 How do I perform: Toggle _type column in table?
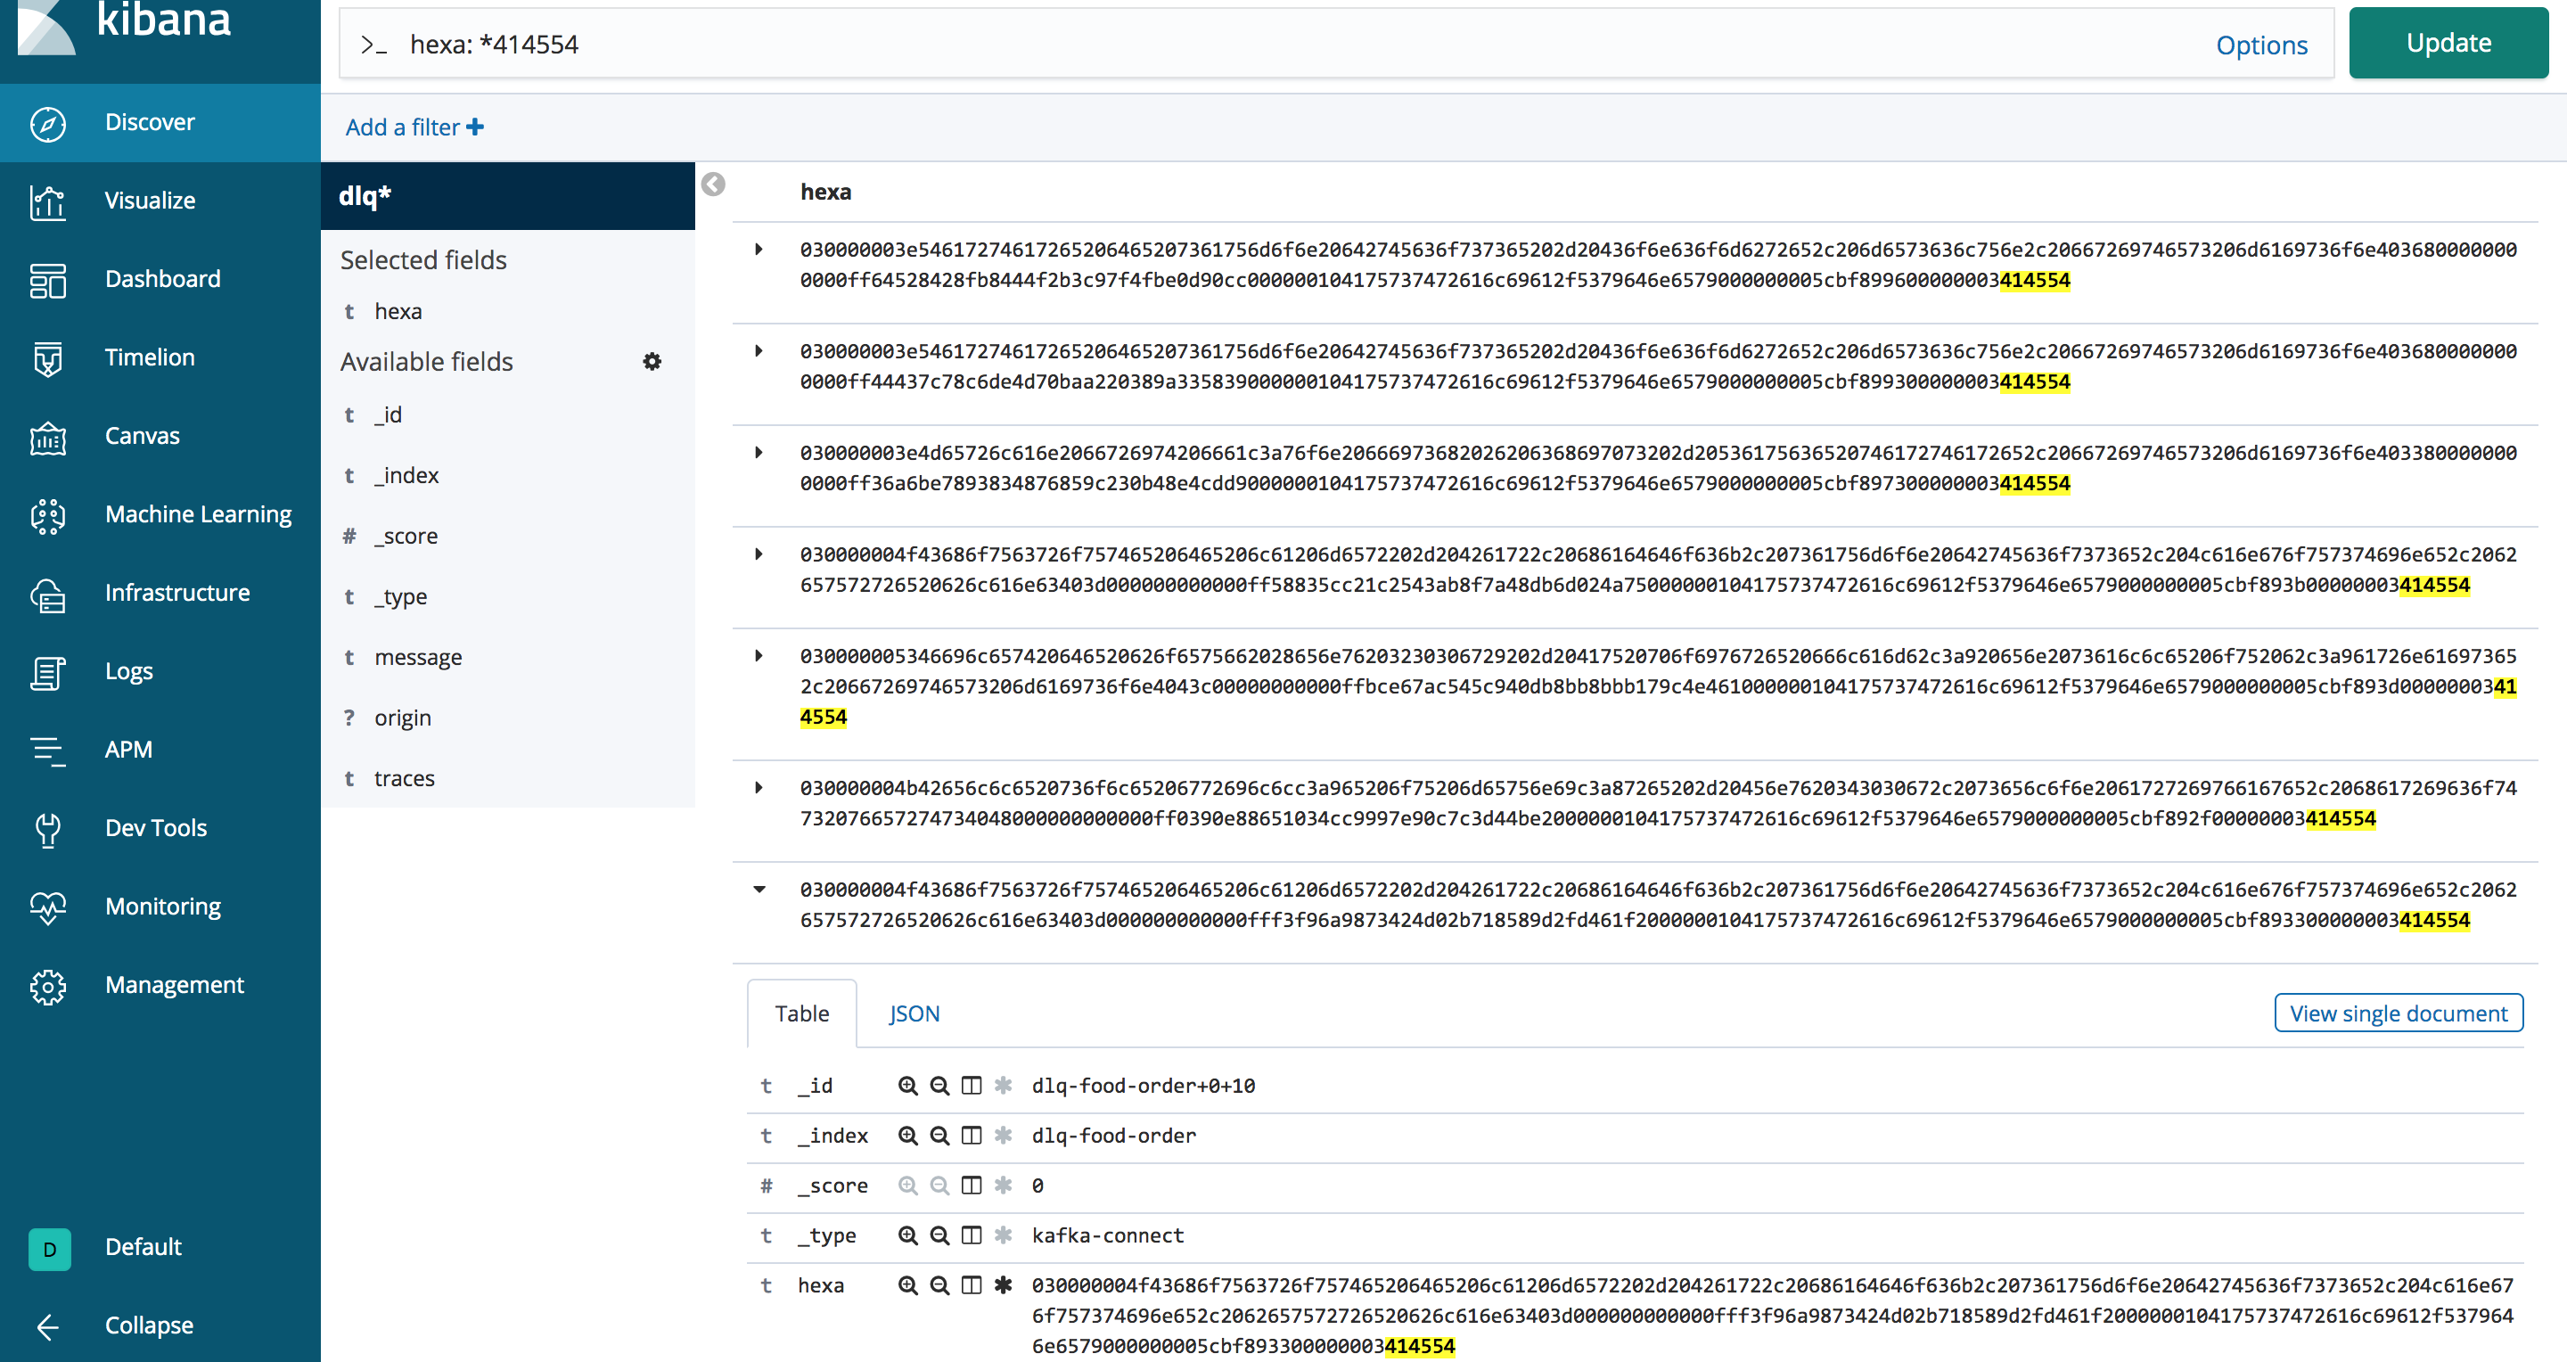(971, 1235)
